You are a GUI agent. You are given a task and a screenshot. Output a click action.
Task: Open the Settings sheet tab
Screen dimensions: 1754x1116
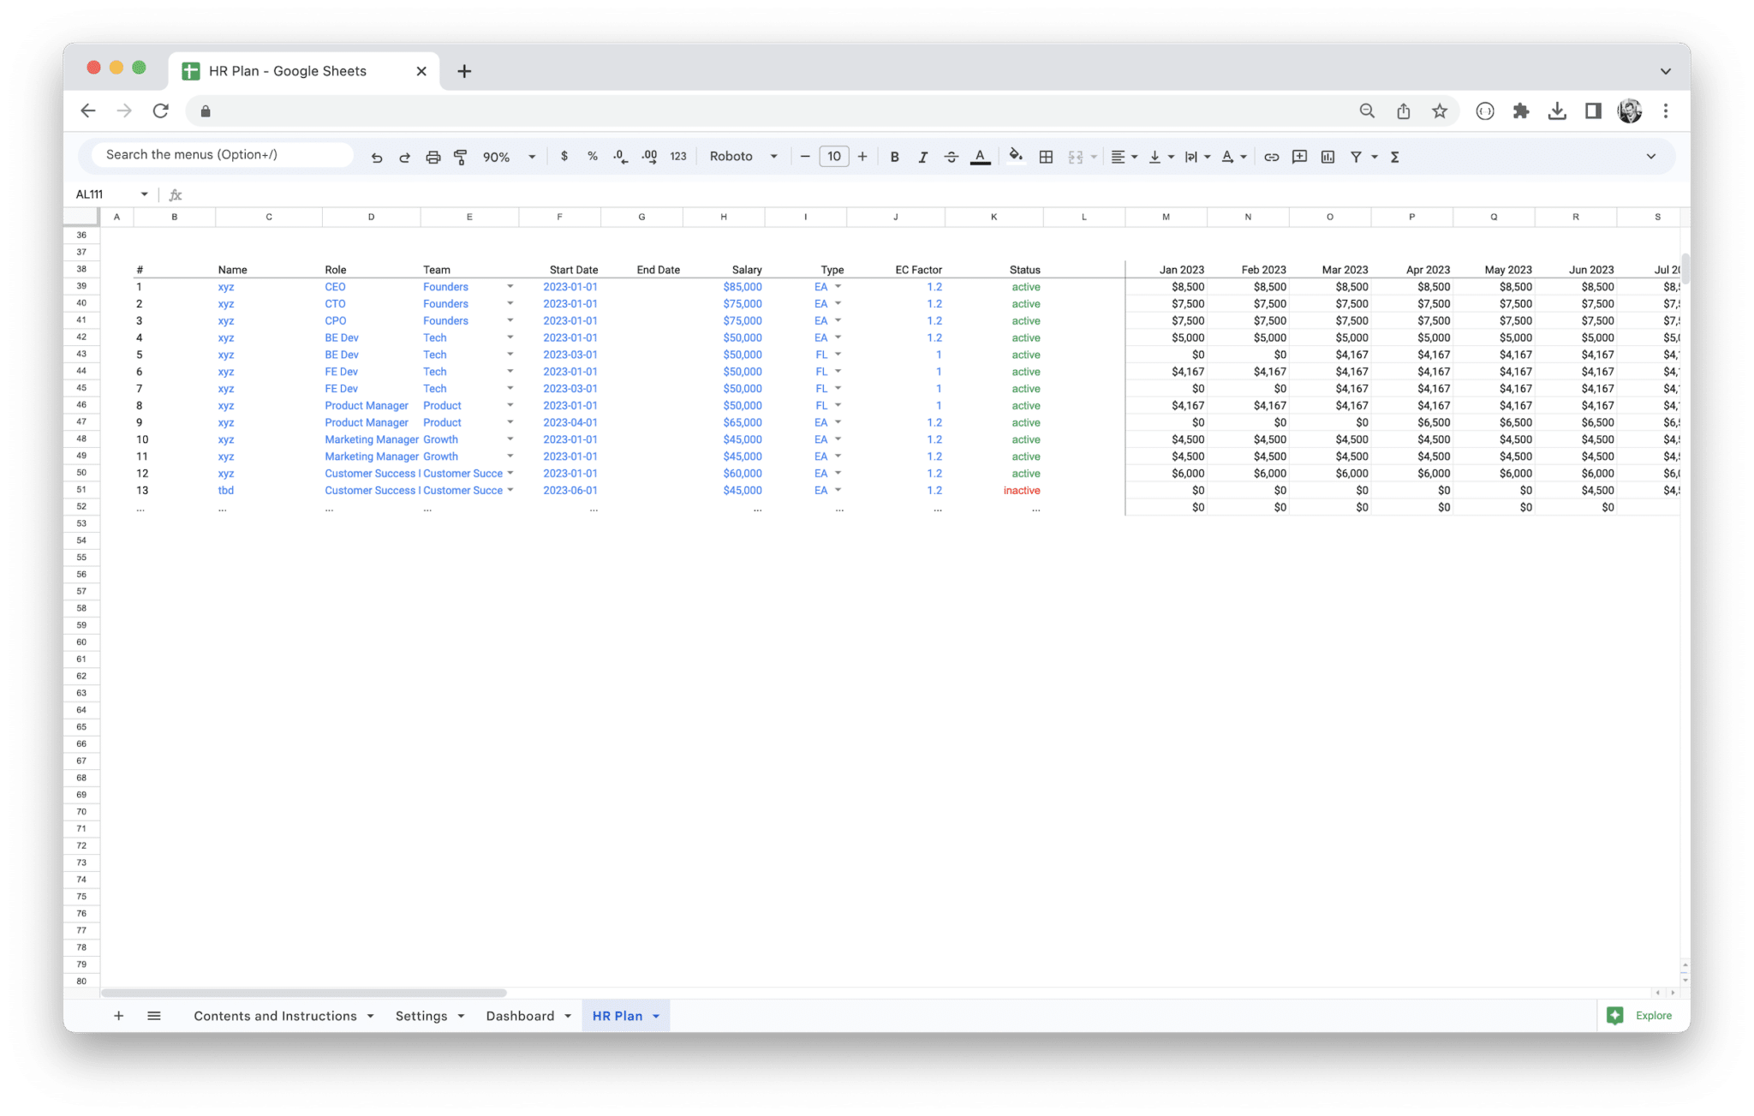click(x=422, y=1015)
